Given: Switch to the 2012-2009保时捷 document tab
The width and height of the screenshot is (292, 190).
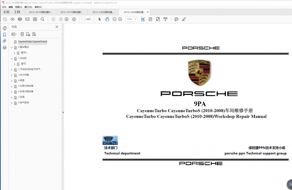Looking at the screenshot, I should (x=103, y=12).
